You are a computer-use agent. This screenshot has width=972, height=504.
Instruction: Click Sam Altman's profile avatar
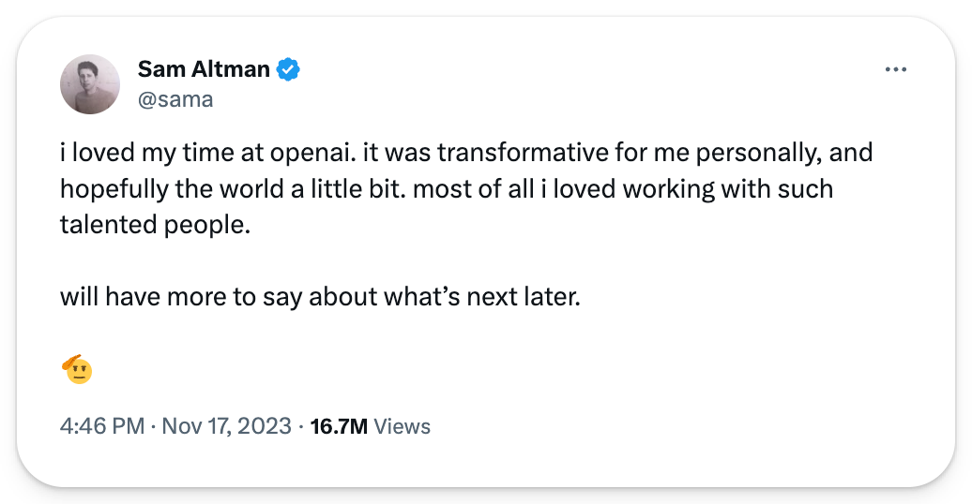click(90, 84)
